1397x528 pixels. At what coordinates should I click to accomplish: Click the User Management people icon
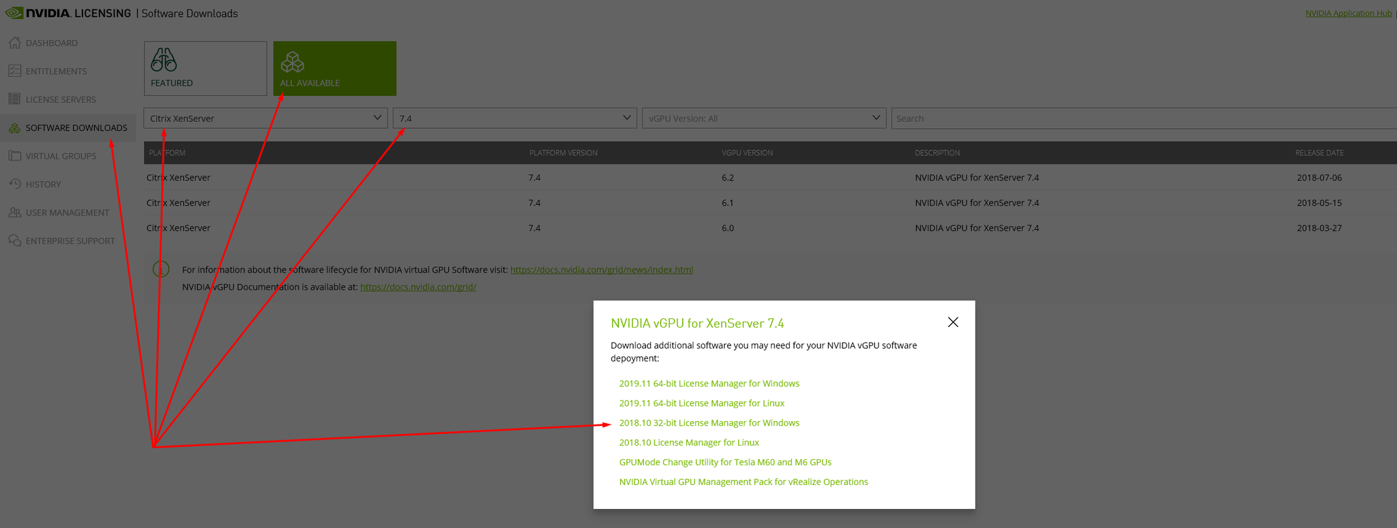point(14,213)
